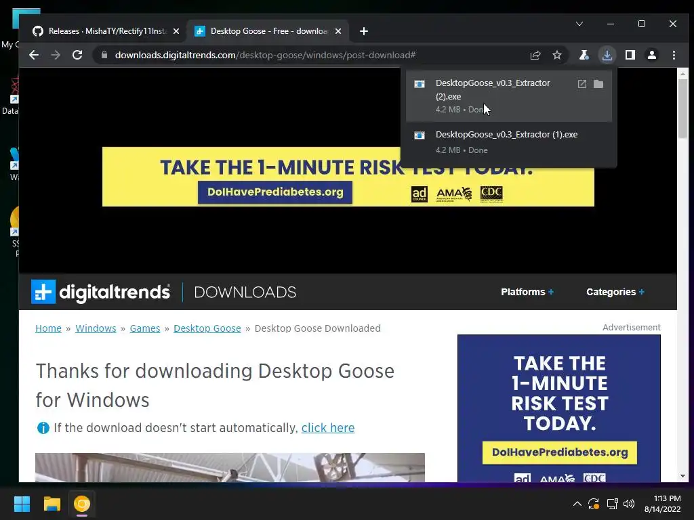Screen dimensions: 694x520
Task: Toggle the downloads toolbar button
Action: pos(607,55)
